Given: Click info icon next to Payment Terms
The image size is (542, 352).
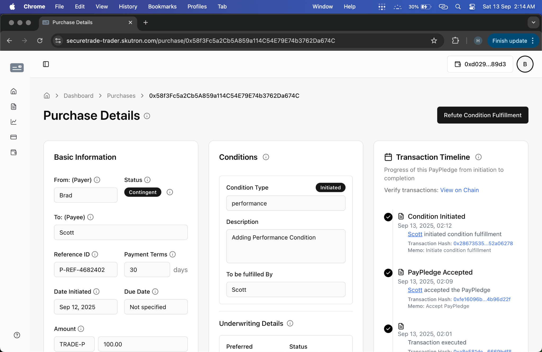Looking at the screenshot, I should pos(173,254).
